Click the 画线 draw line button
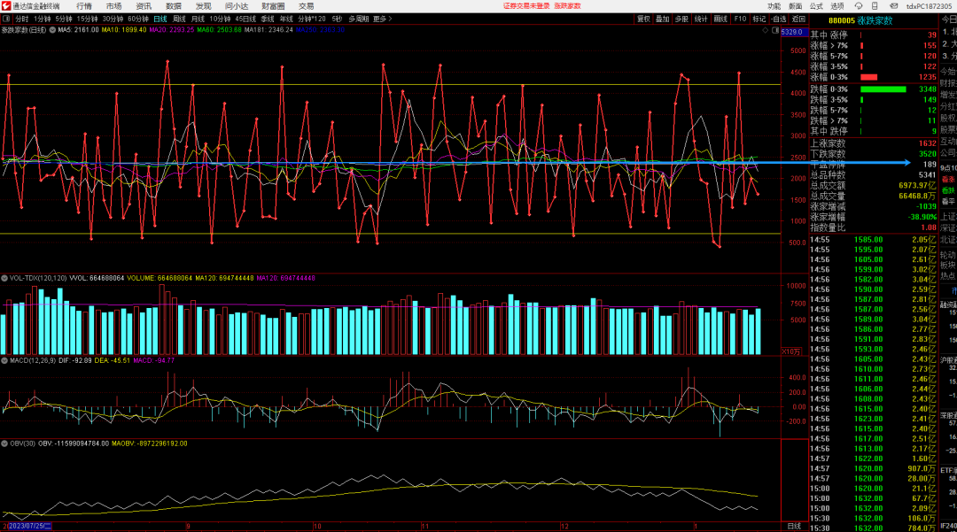Screen dimensions: 957x532 [720, 19]
